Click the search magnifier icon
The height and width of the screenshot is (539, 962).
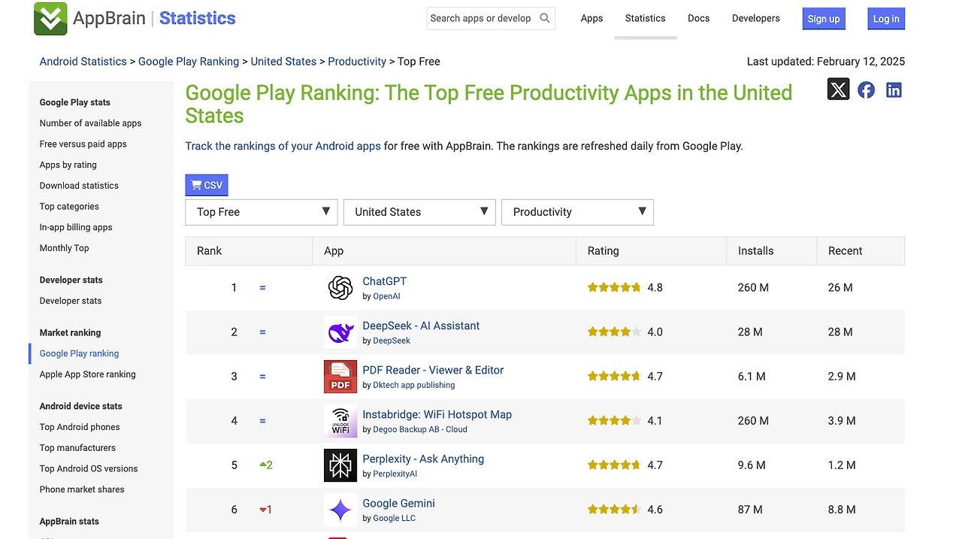click(545, 18)
